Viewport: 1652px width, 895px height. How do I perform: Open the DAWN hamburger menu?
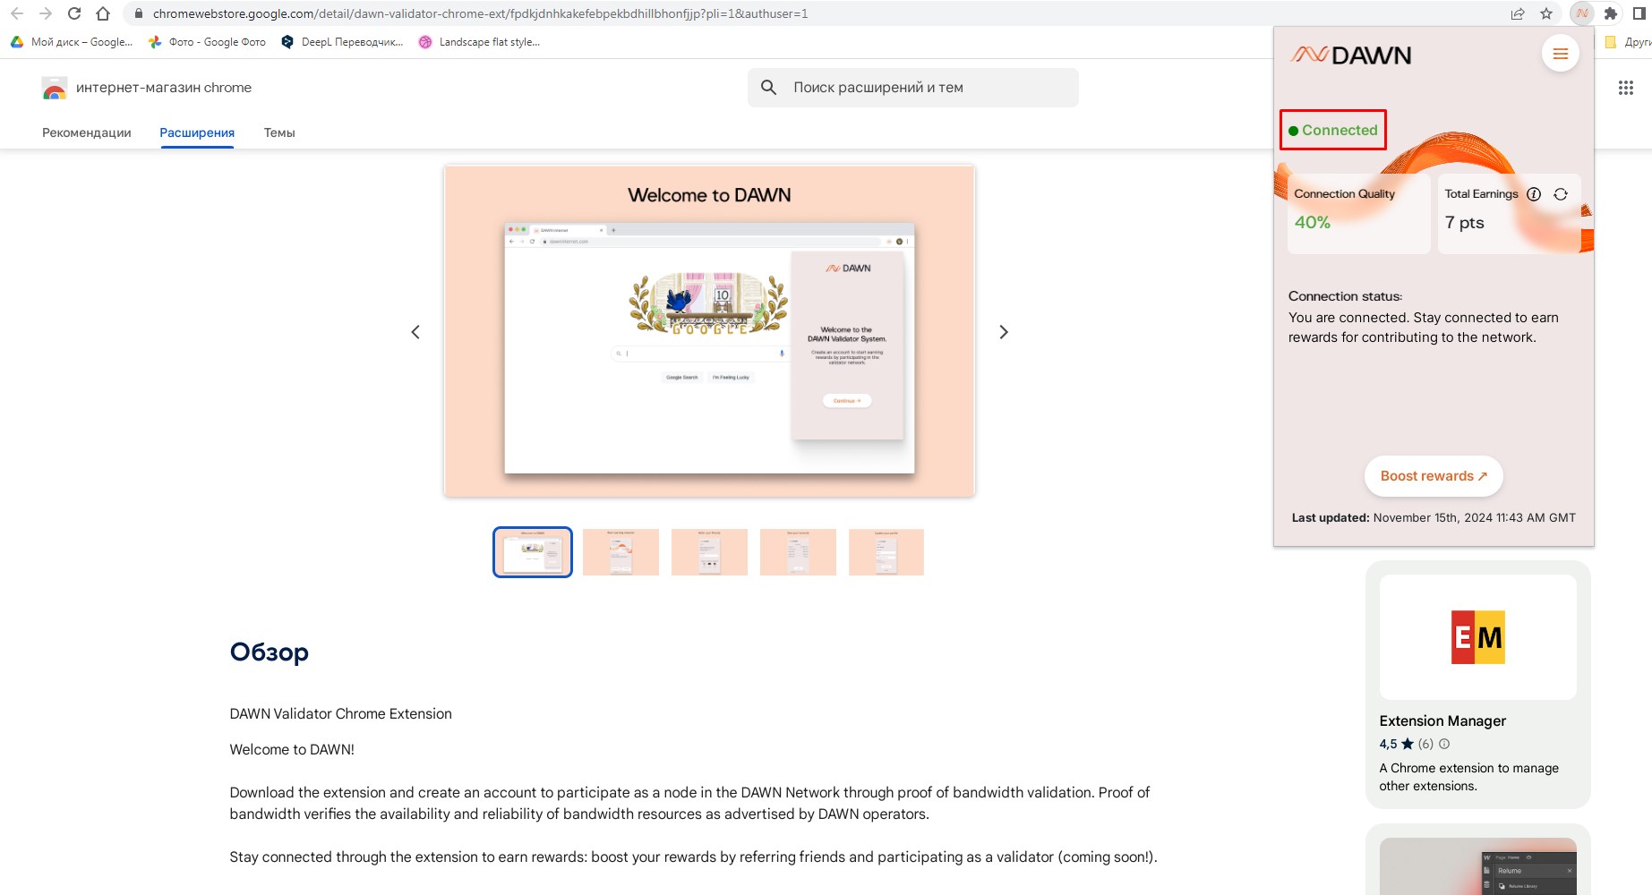[x=1560, y=55]
